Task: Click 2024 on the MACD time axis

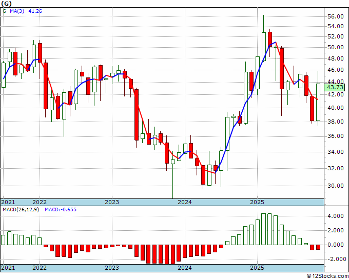Action: [185, 268]
